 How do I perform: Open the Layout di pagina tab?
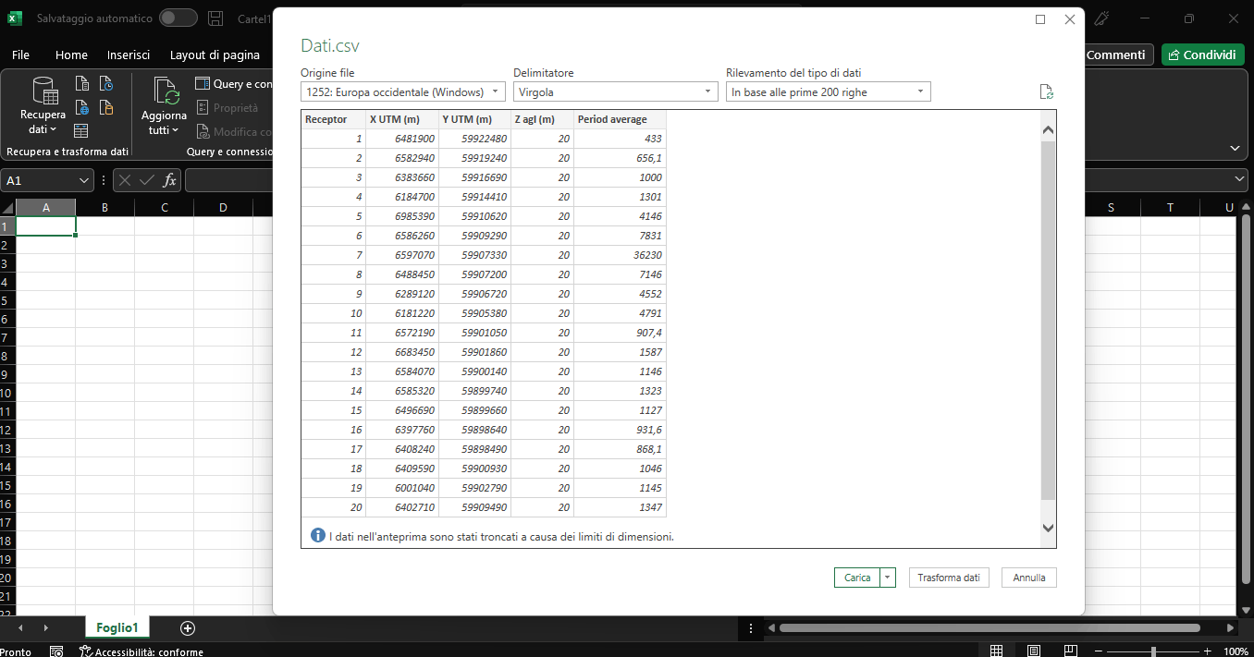(x=215, y=55)
